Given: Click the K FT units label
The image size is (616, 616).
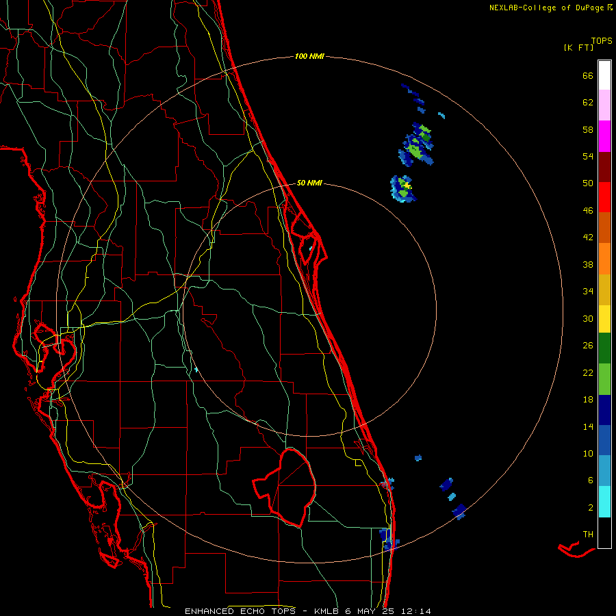Looking at the screenshot, I should point(578,47).
